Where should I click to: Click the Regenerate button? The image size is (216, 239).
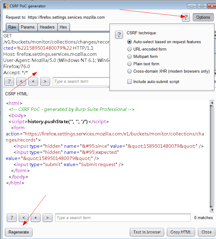(19, 232)
